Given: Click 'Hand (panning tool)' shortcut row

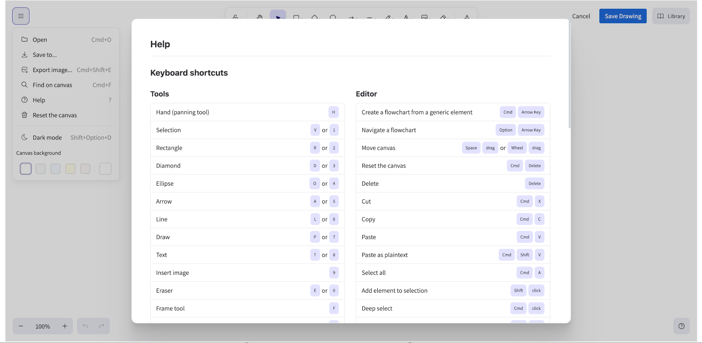Looking at the screenshot, I should tap(247, 112).
